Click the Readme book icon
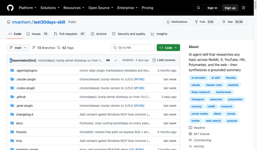 [x=190, y=128]
